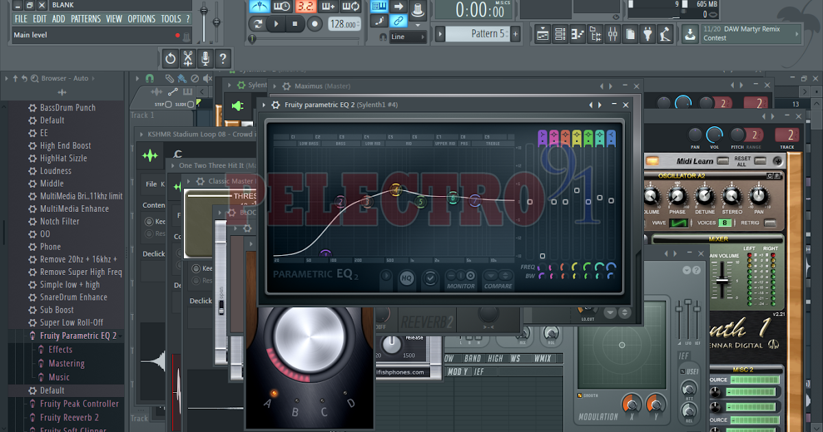Select High End Boost preset
The height and width of the screenshot is (432, 823).
65,145
